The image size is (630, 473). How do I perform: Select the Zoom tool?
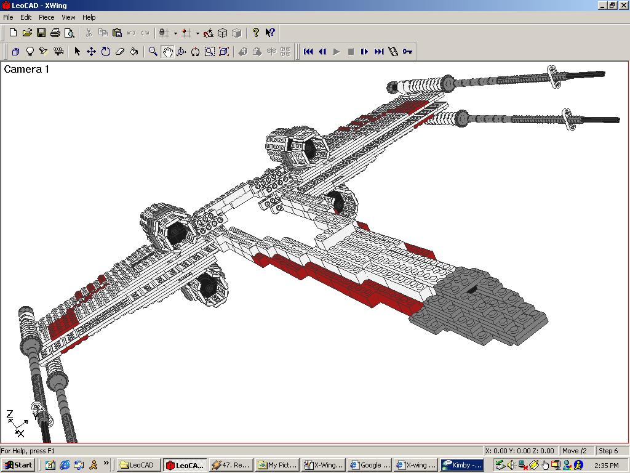[x=153, y=52]
